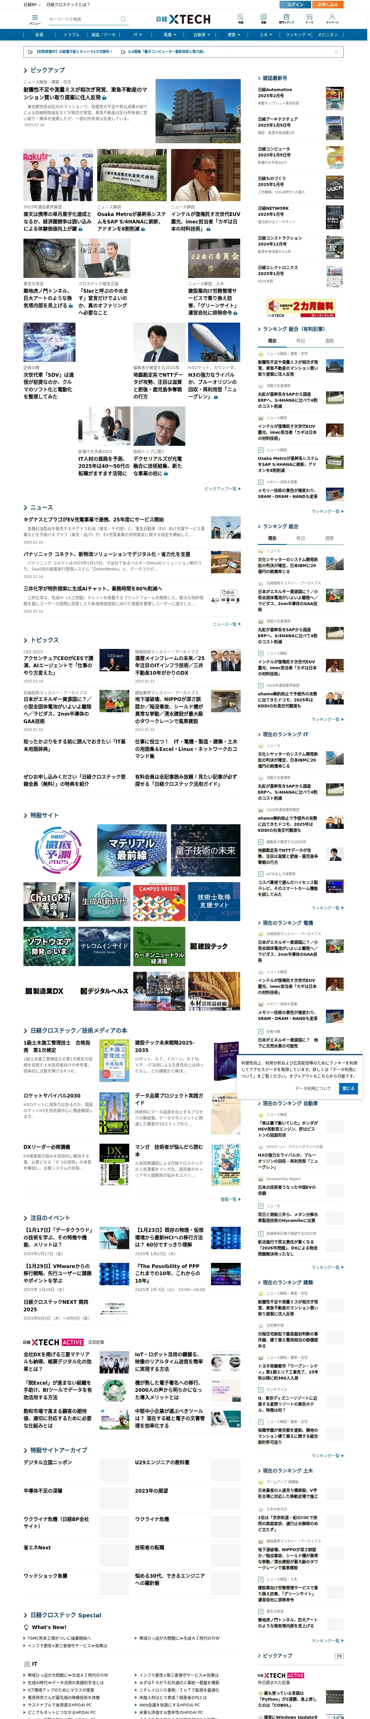Image resolution: width=370 pixels, height=1719 pixels.
Task: Click the ログイン button
Action: click(295, 4)
